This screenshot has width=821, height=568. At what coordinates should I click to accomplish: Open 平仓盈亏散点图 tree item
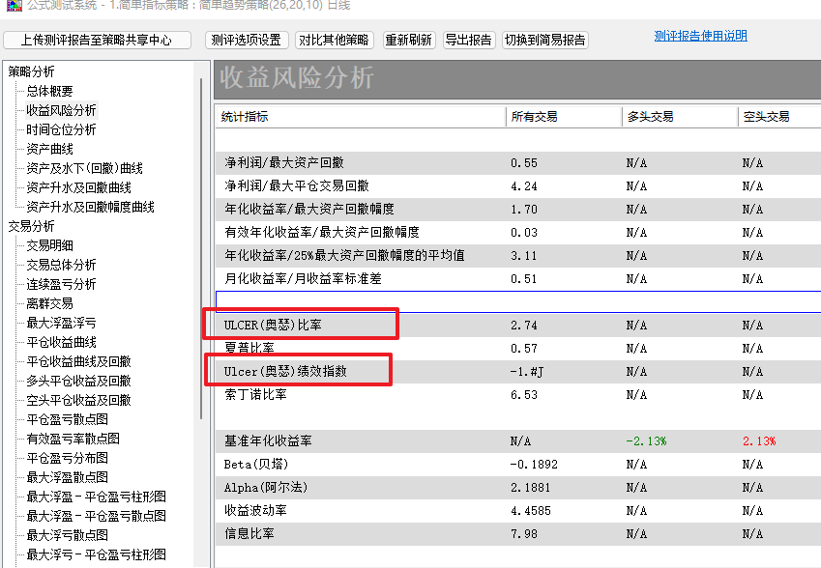coord(68,419)
